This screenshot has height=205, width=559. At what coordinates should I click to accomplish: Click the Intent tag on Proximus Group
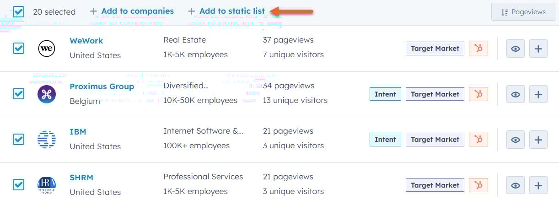tap(385, 94)
